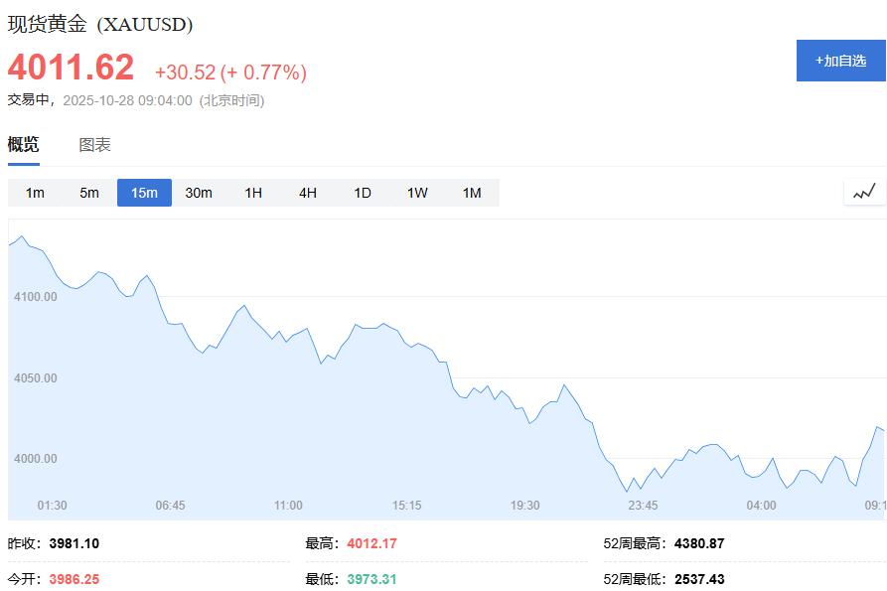The height and width of the screenshot is (591, 887).
Task: Switch chart interval to 1D
Action: click(362, 193)
